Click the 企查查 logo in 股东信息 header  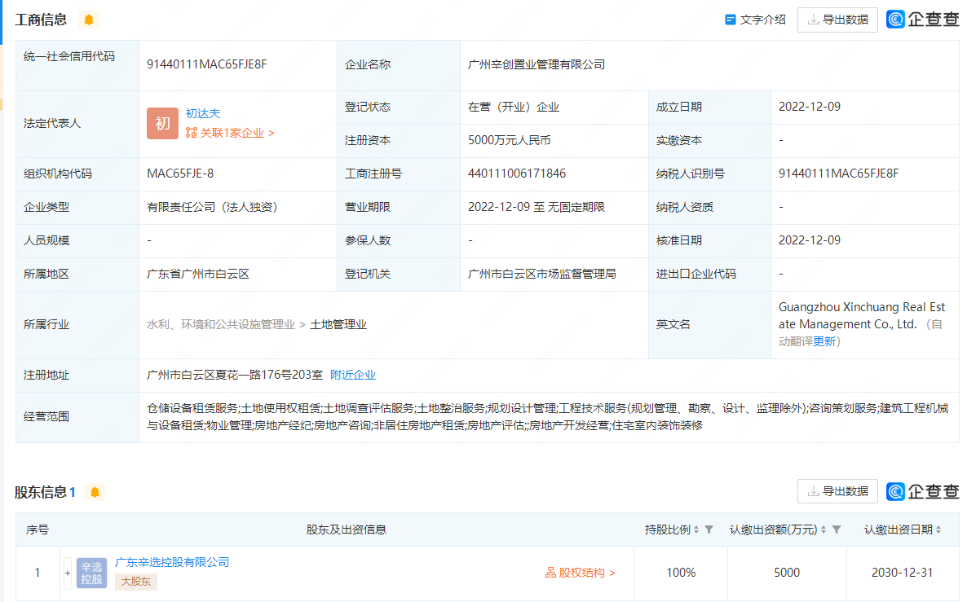coord(923,491)
